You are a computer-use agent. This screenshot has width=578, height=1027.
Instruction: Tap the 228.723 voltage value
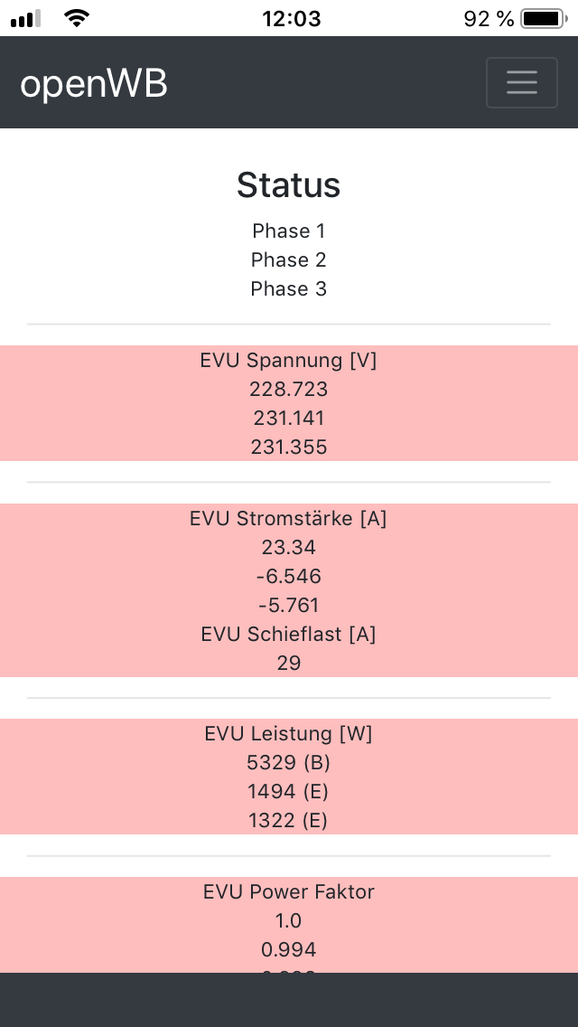pyautogui.click(x=289, y=390)
